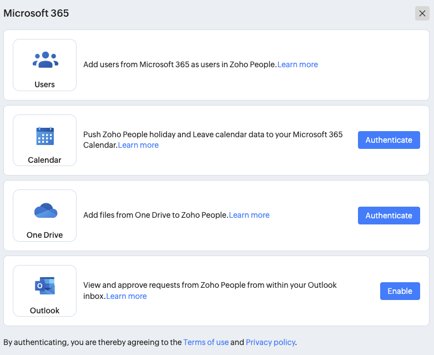
Task: Open Learn more link for Users
Action: (298, 64)
